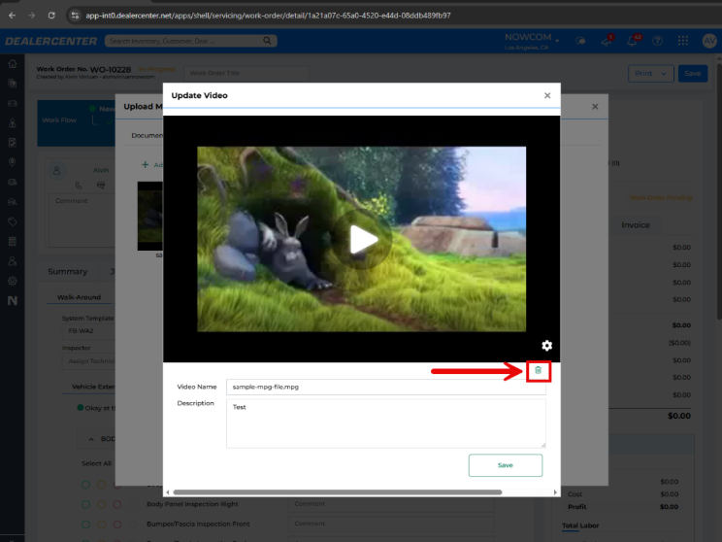Viewport: 722px width, 542px height.
Task: Click the dialog horizontal scrollbar
Action: 338,492
